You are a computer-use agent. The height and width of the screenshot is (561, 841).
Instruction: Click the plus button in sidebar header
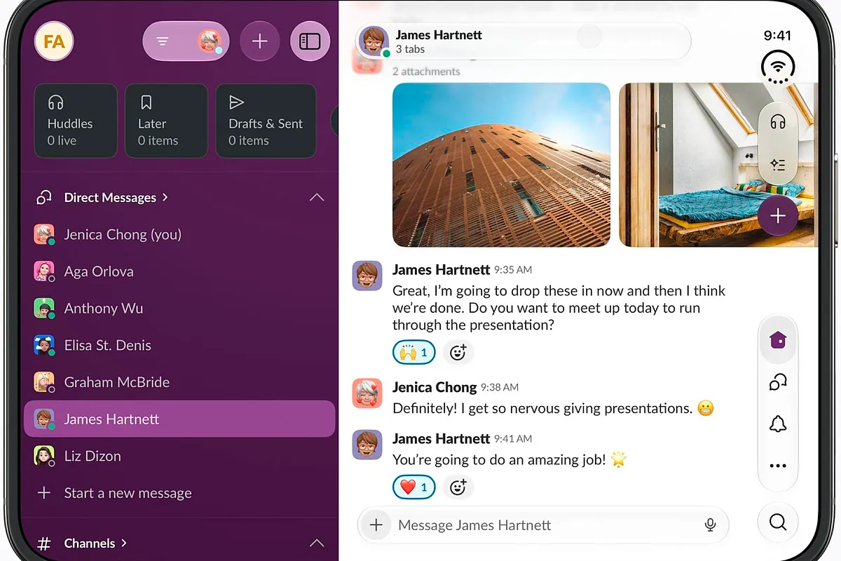[x=260, y=41]
